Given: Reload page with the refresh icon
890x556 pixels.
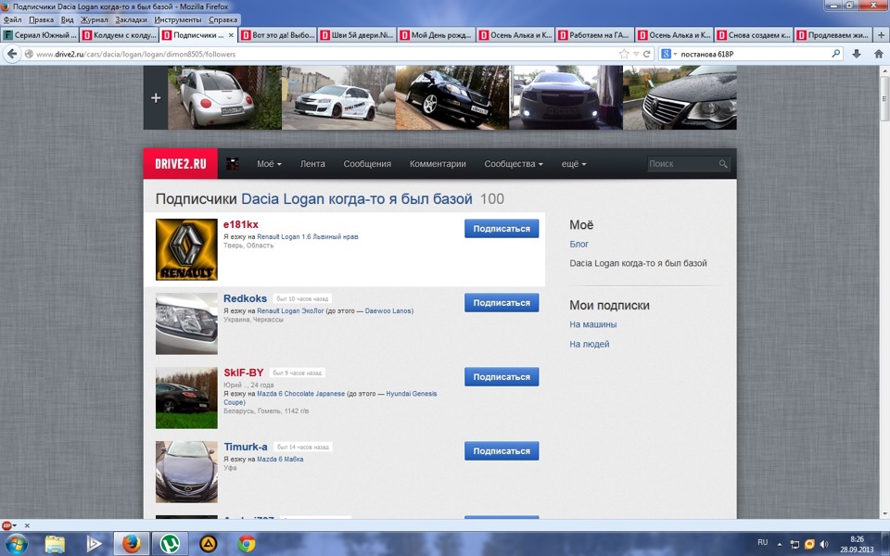Looking at the screenshot, I should (x=646, y=54).
